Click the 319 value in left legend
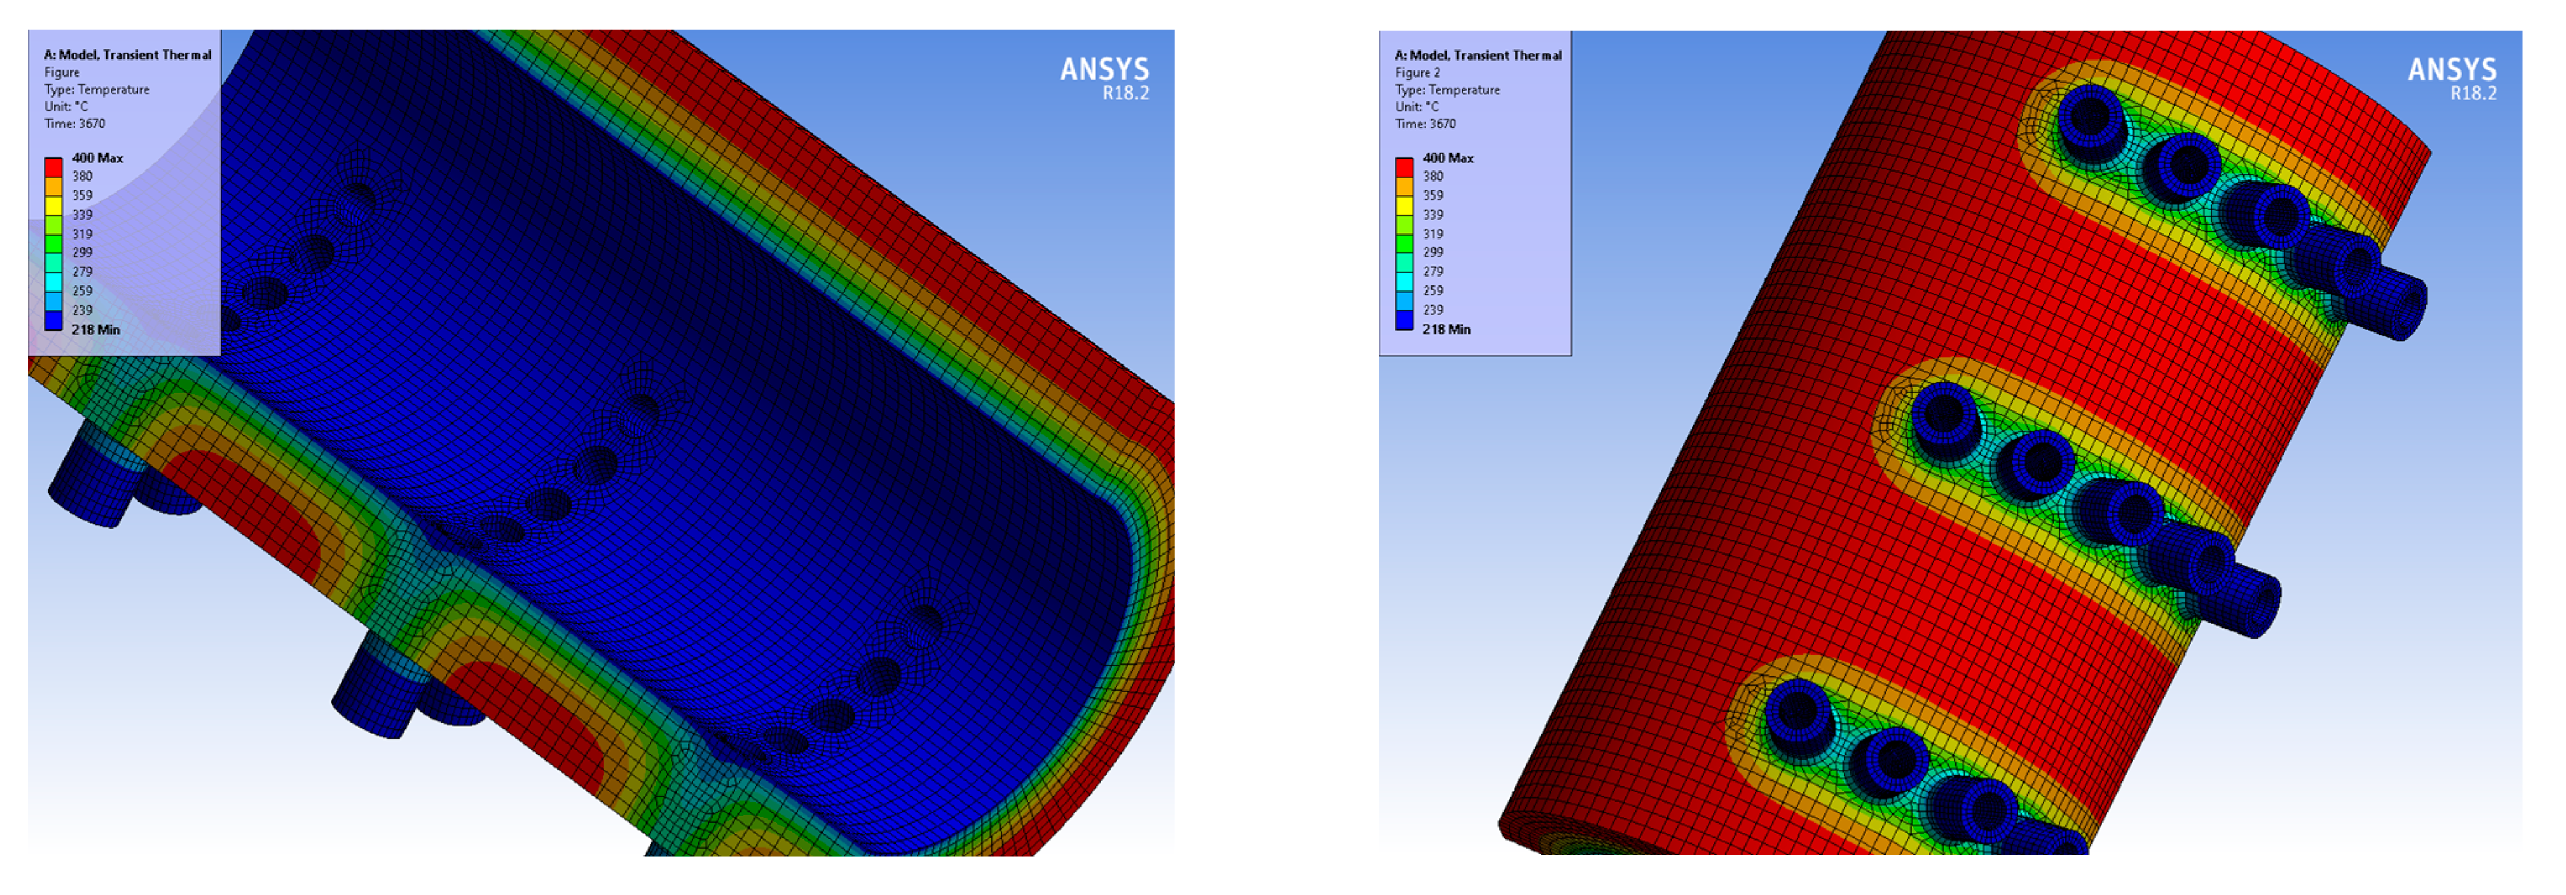The image size is (2566, 895). pos(82,234)
